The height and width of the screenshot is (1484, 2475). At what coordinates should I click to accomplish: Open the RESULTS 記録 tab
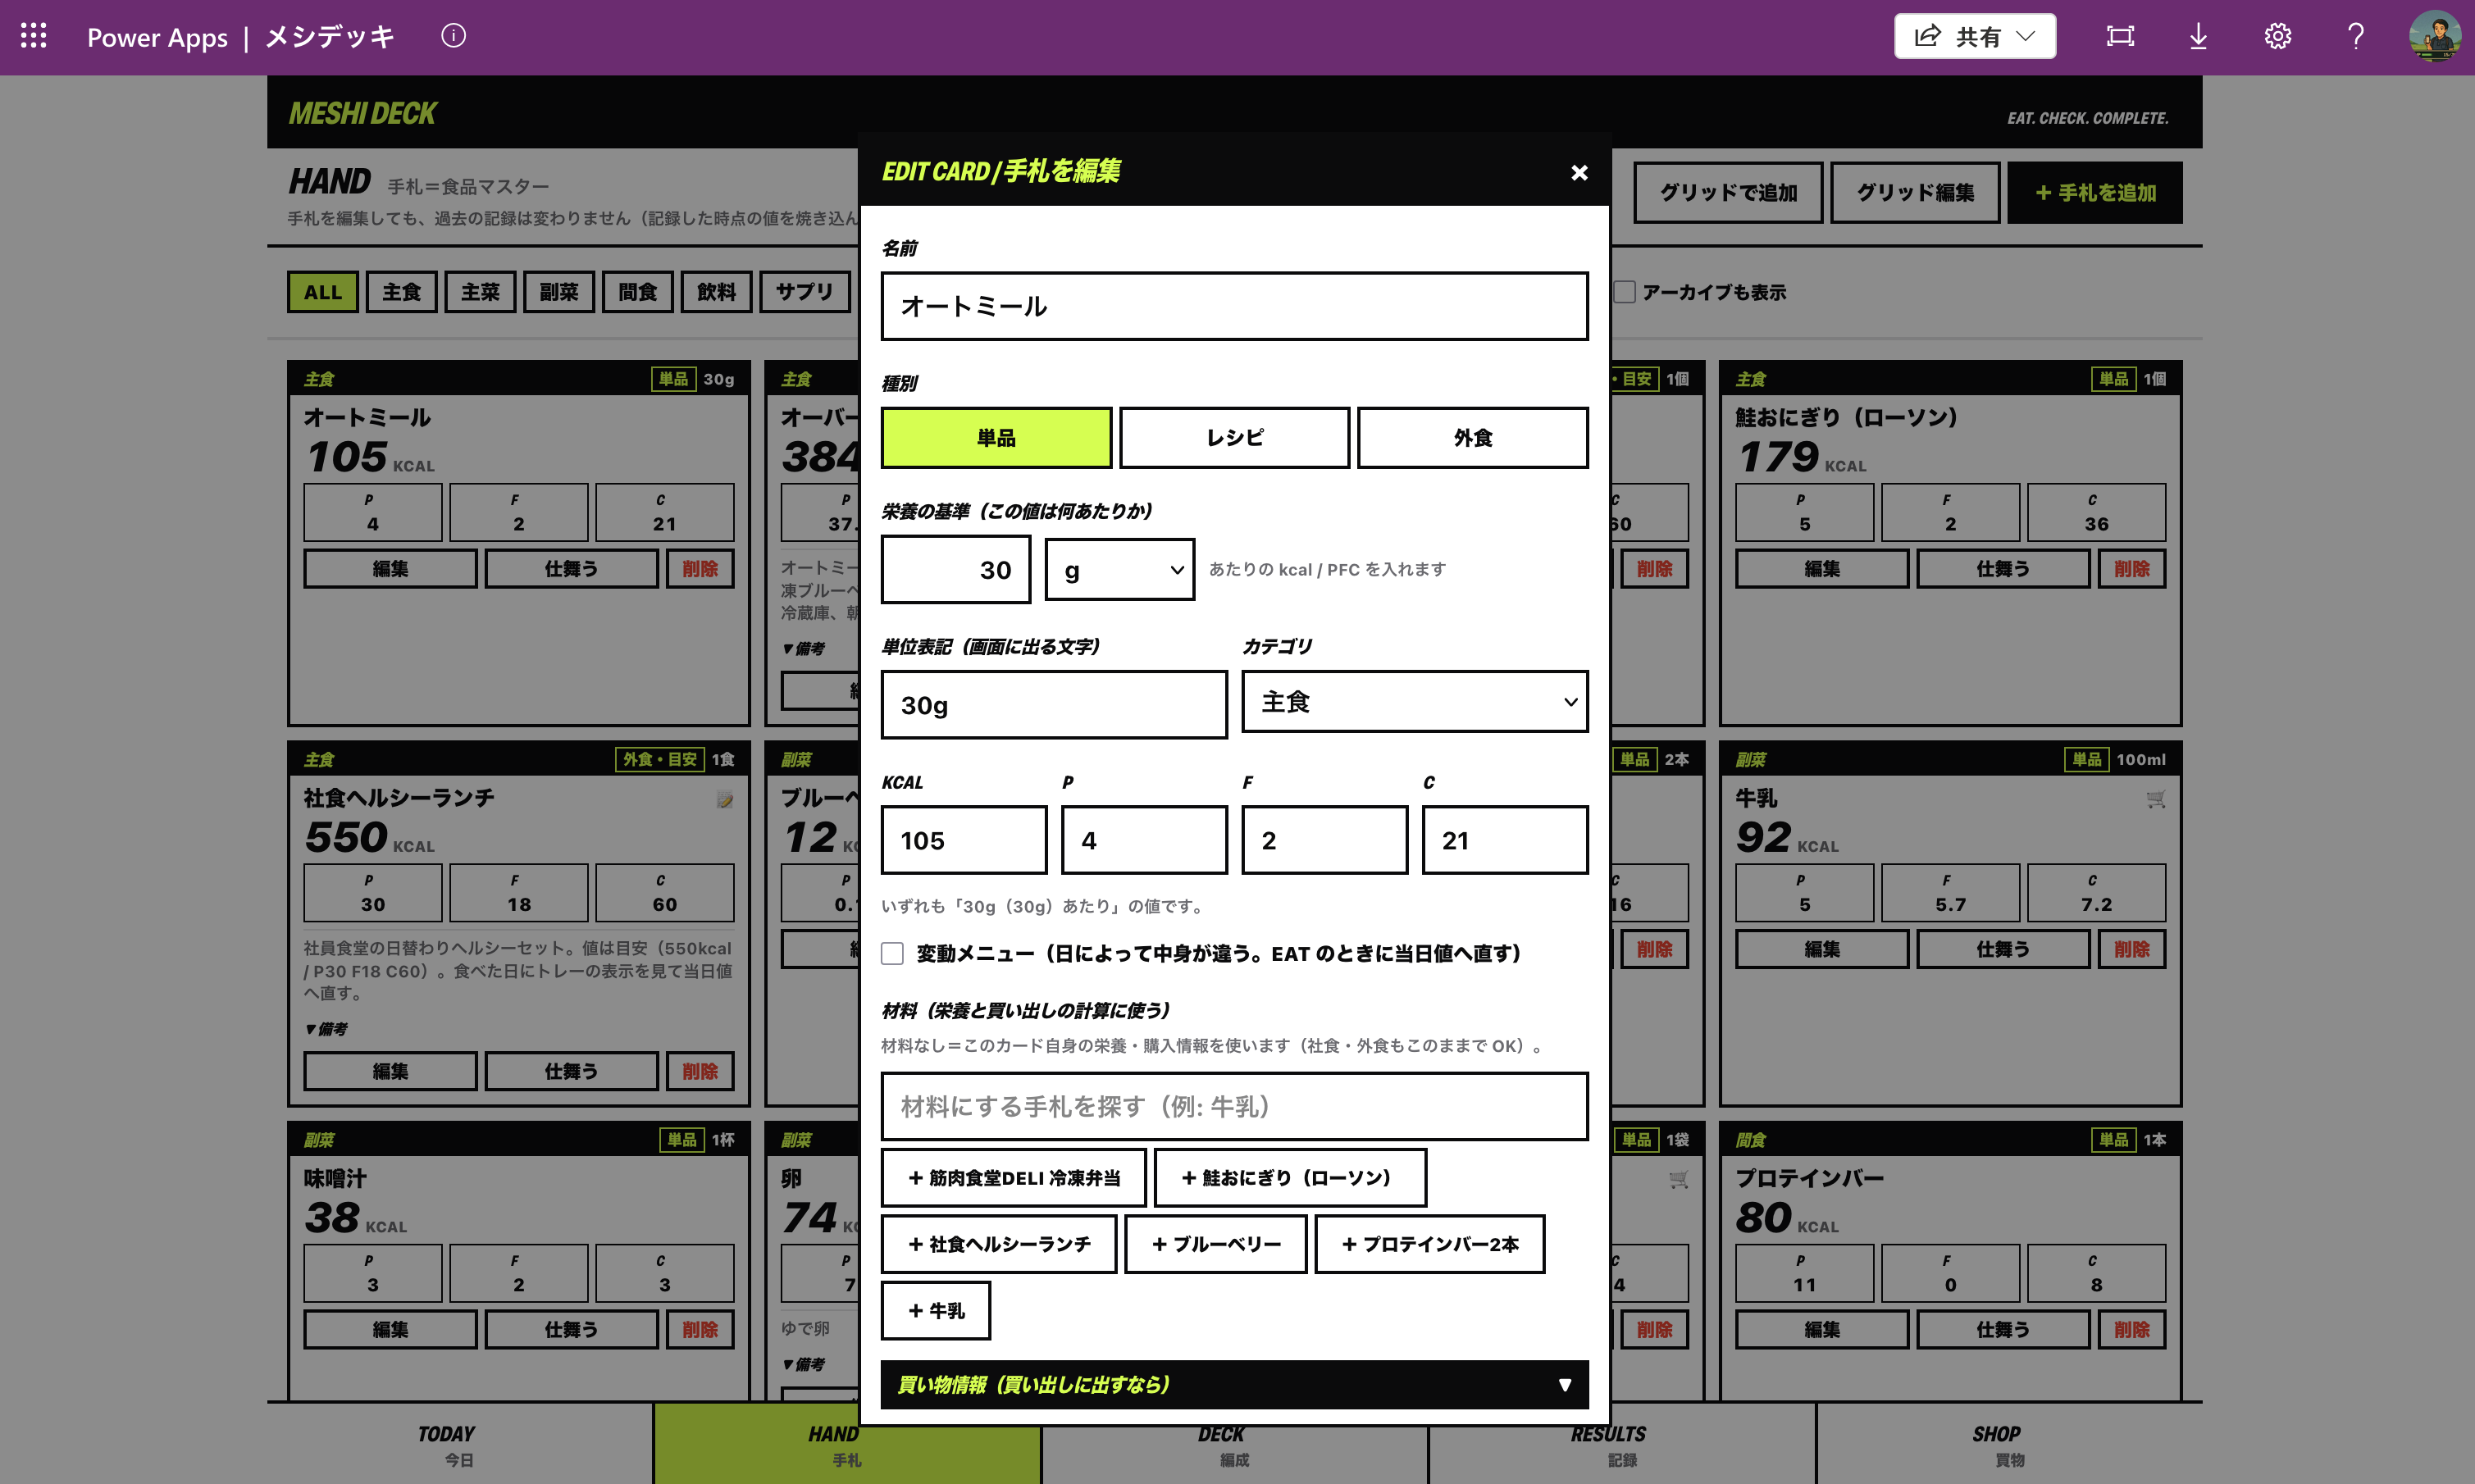(x=1621, y=1444)
